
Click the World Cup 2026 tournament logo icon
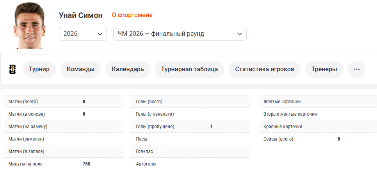click(12, 69)
